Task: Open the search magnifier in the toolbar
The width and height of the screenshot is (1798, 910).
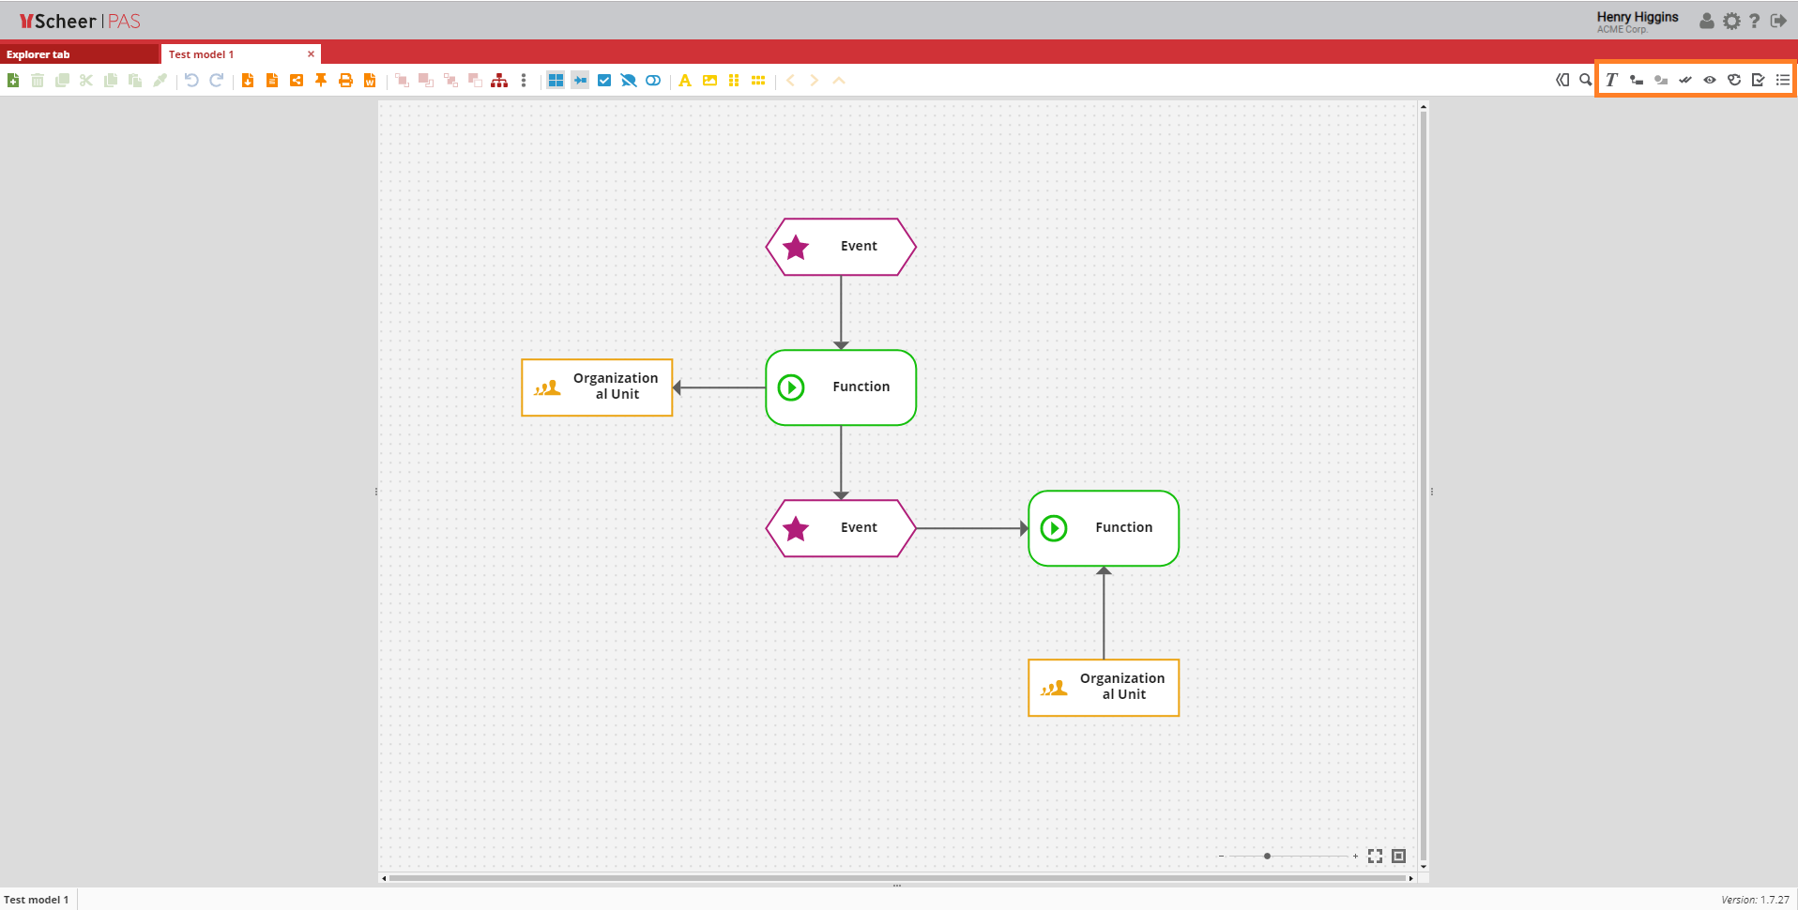Action: (x=1585, y=80)
